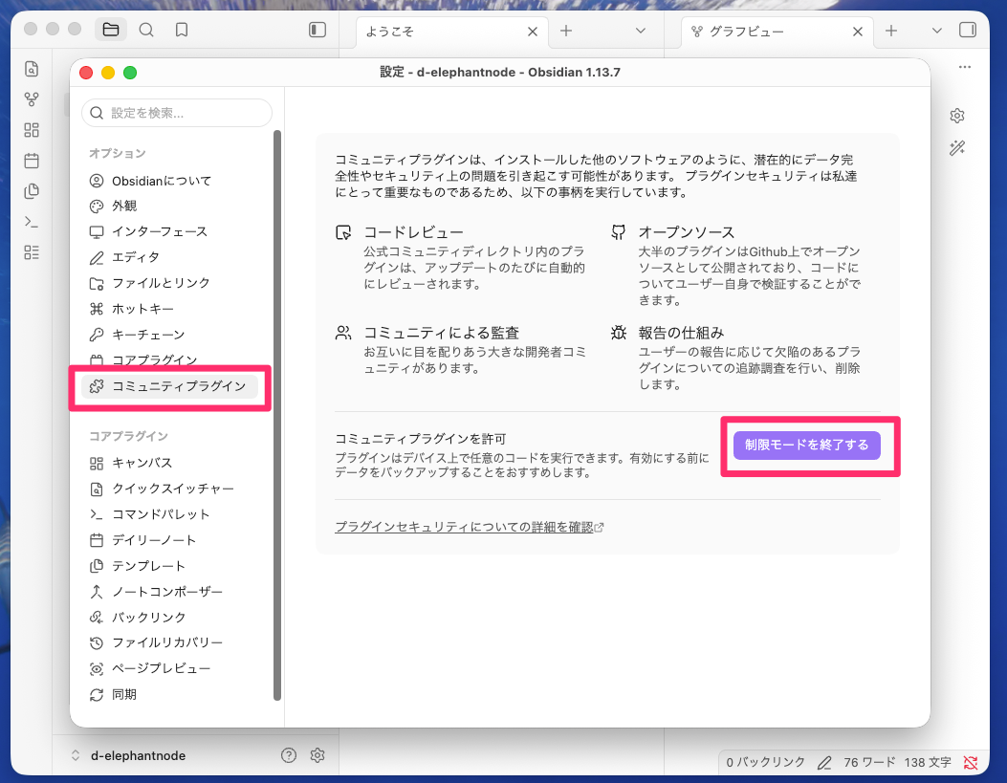
Task: Click 0 バックリンク in status bar
Action: pos(765,763)
